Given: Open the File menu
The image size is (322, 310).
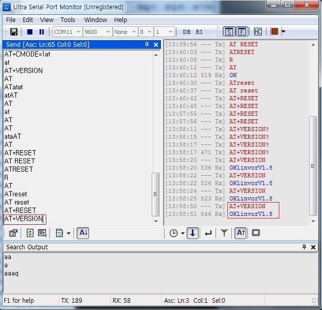Looking at the screenshot, I should [11, 20].
